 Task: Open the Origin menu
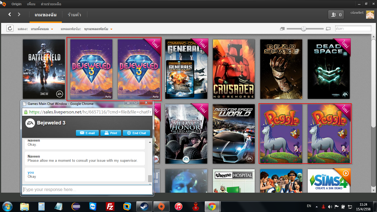click(x=17, y=4)
